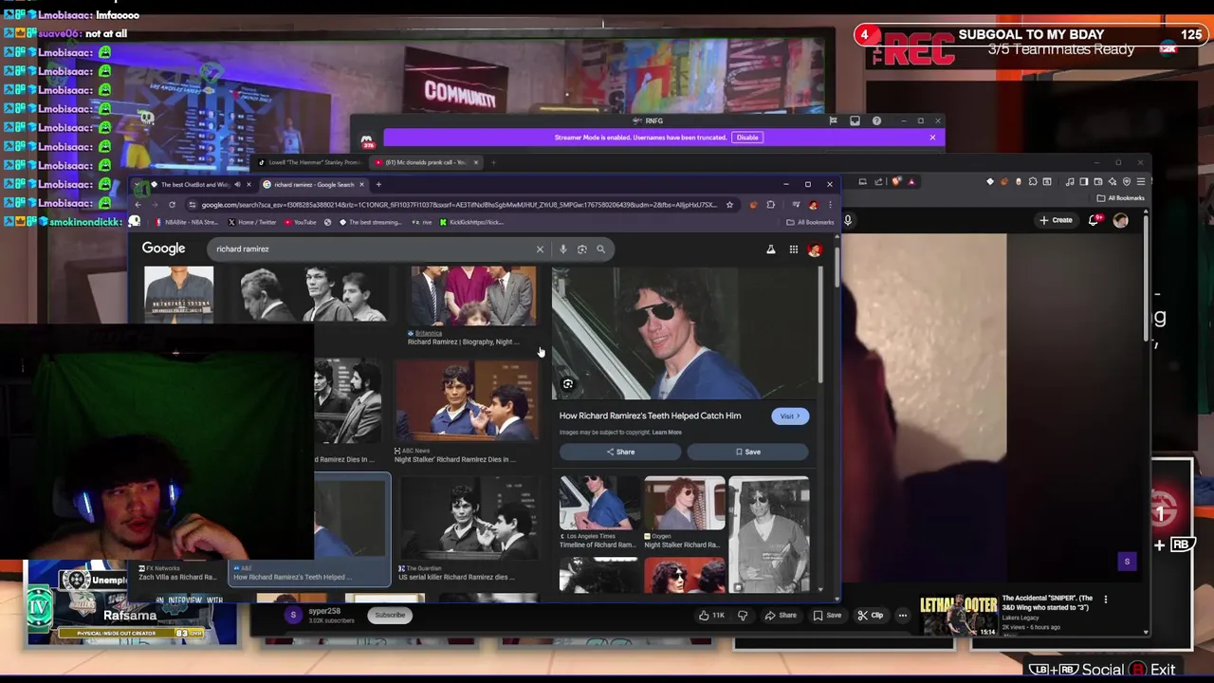
Task: Subscribe to syper258 channel
Action: (x=389, y=615)
